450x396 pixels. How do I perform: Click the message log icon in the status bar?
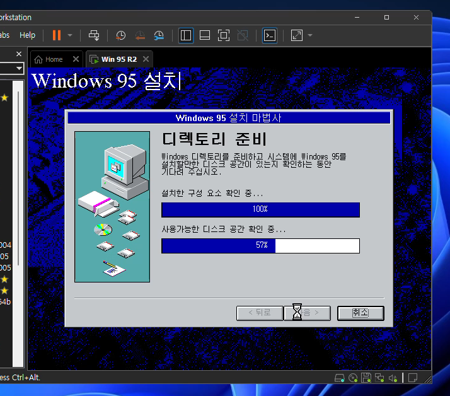[413, 378]
